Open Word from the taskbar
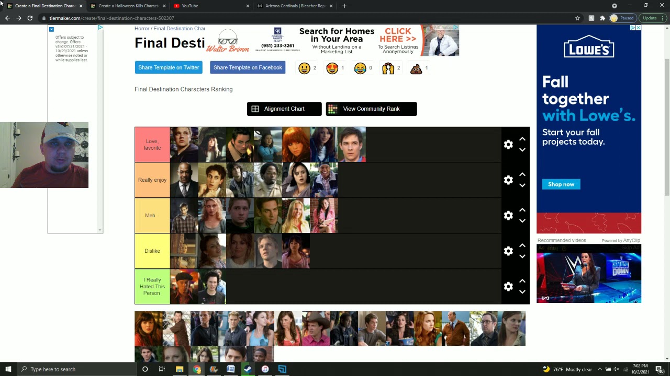Viewport: 670px width, 376px height. (230, 369)
